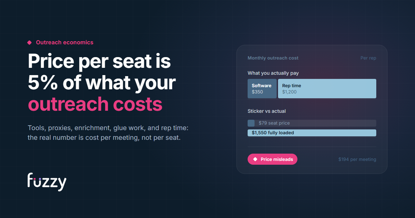The height and width of the screenshot is (218, 415).
Task: Click the diamond icon in Price misleads pill
Action: coord(255,160)
